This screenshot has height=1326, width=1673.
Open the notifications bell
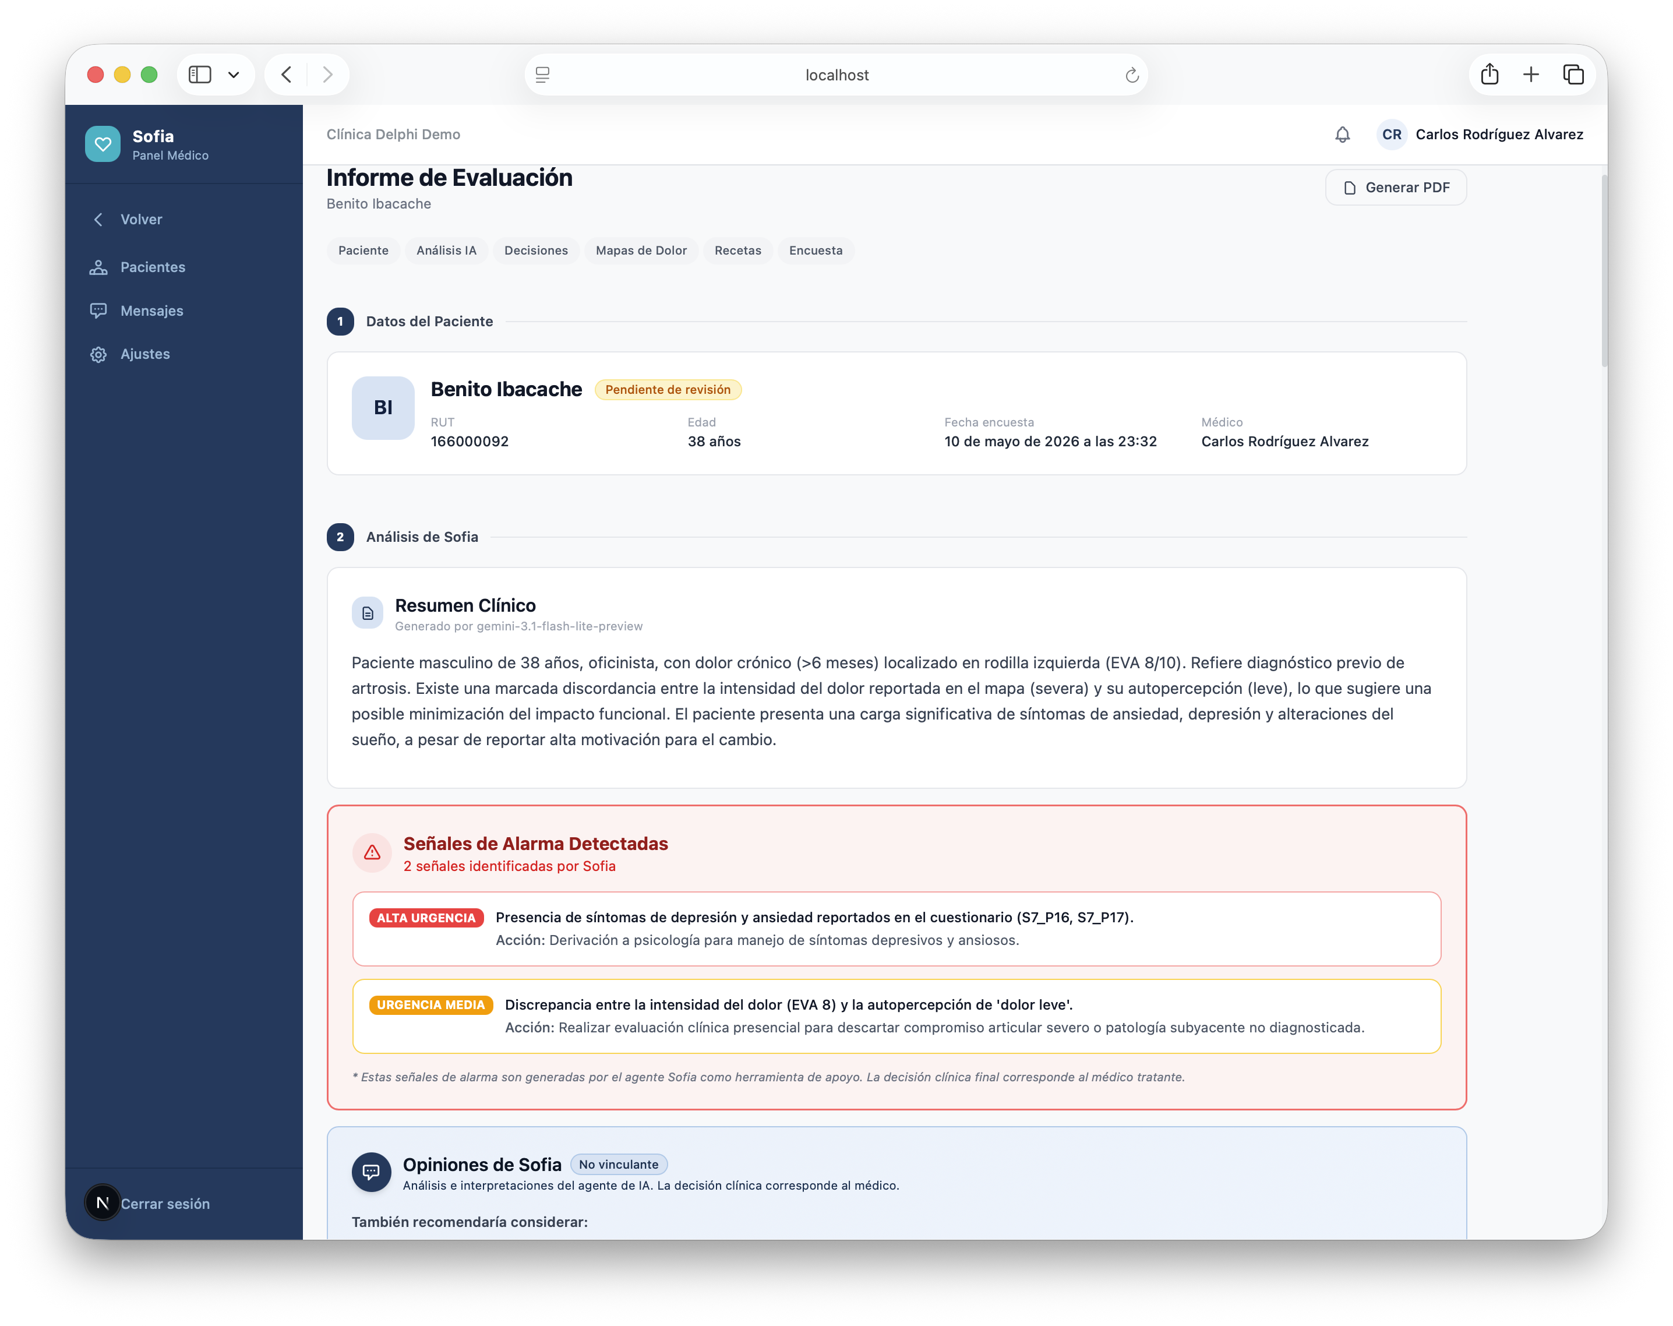[1343, 135]
